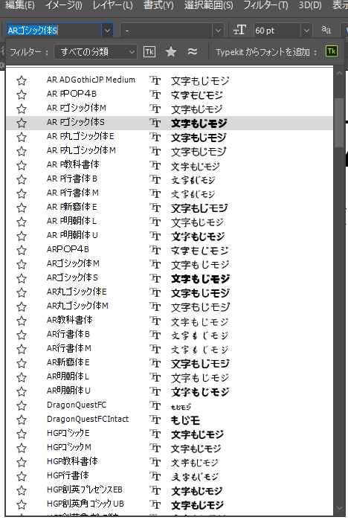
Task: Expand the すべての分類 filter dropdown
Action: (x=132, y=52)
